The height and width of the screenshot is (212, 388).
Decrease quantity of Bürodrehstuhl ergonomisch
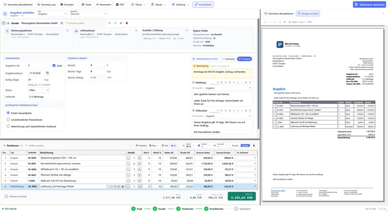[x=128, y=163]
